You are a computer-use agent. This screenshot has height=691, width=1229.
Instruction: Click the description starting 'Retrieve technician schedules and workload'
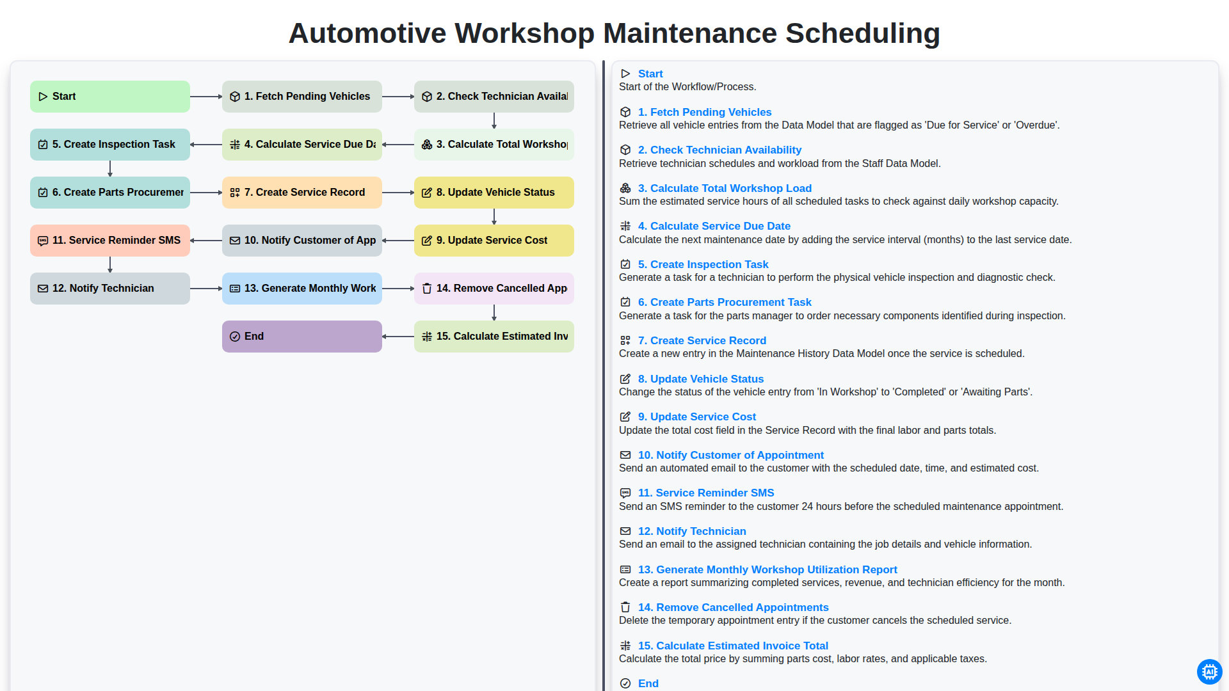click(x=780, y=164)
